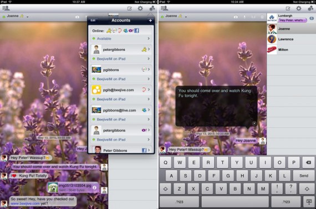
Task: Tap the backspace key on keyboard
Action: pos(308,163)
